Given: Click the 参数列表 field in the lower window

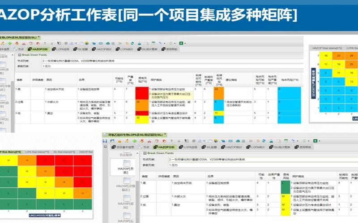Looking at the screenshot, I should (263, 165).
